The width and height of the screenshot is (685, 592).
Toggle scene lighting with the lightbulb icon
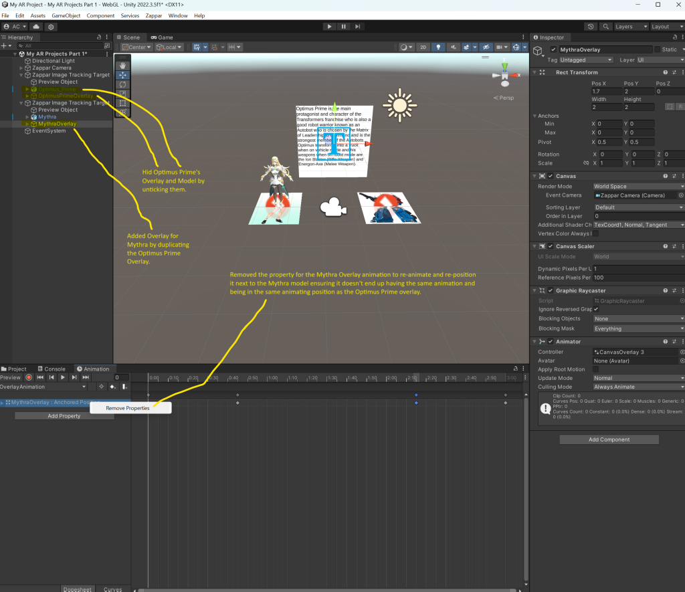(439, 47)
